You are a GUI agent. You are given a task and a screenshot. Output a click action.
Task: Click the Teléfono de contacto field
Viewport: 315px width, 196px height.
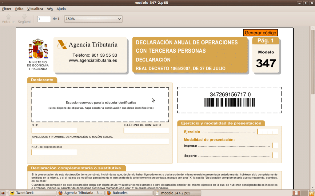146,130
